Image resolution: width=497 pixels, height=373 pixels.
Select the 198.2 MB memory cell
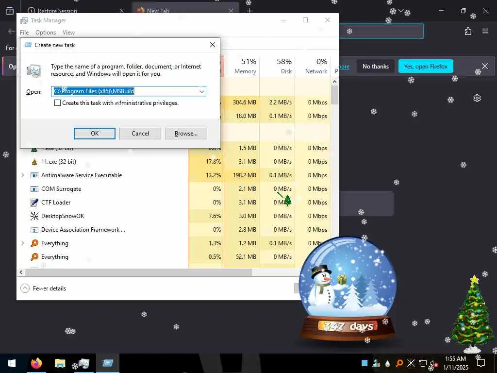tap(242, 175)
